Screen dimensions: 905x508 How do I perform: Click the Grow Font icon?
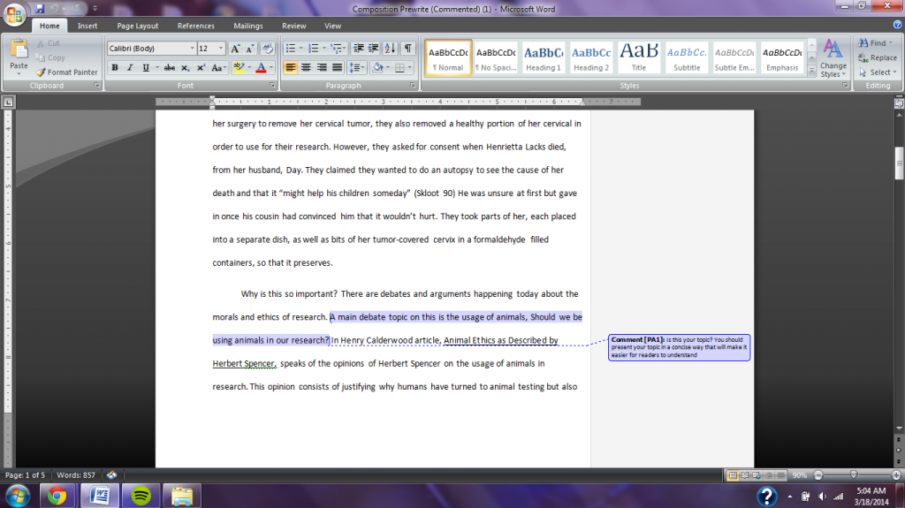tap(235, 49)
